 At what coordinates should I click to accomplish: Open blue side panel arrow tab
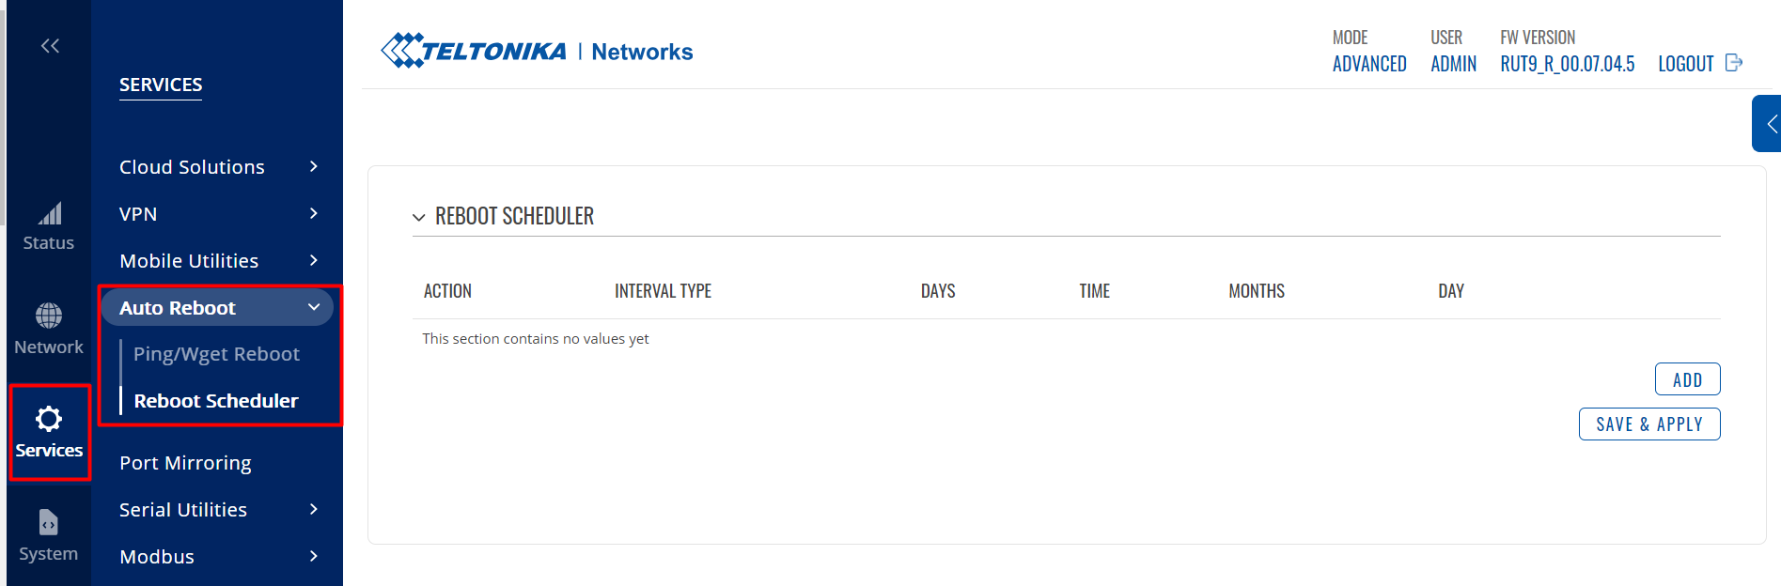1767,123
